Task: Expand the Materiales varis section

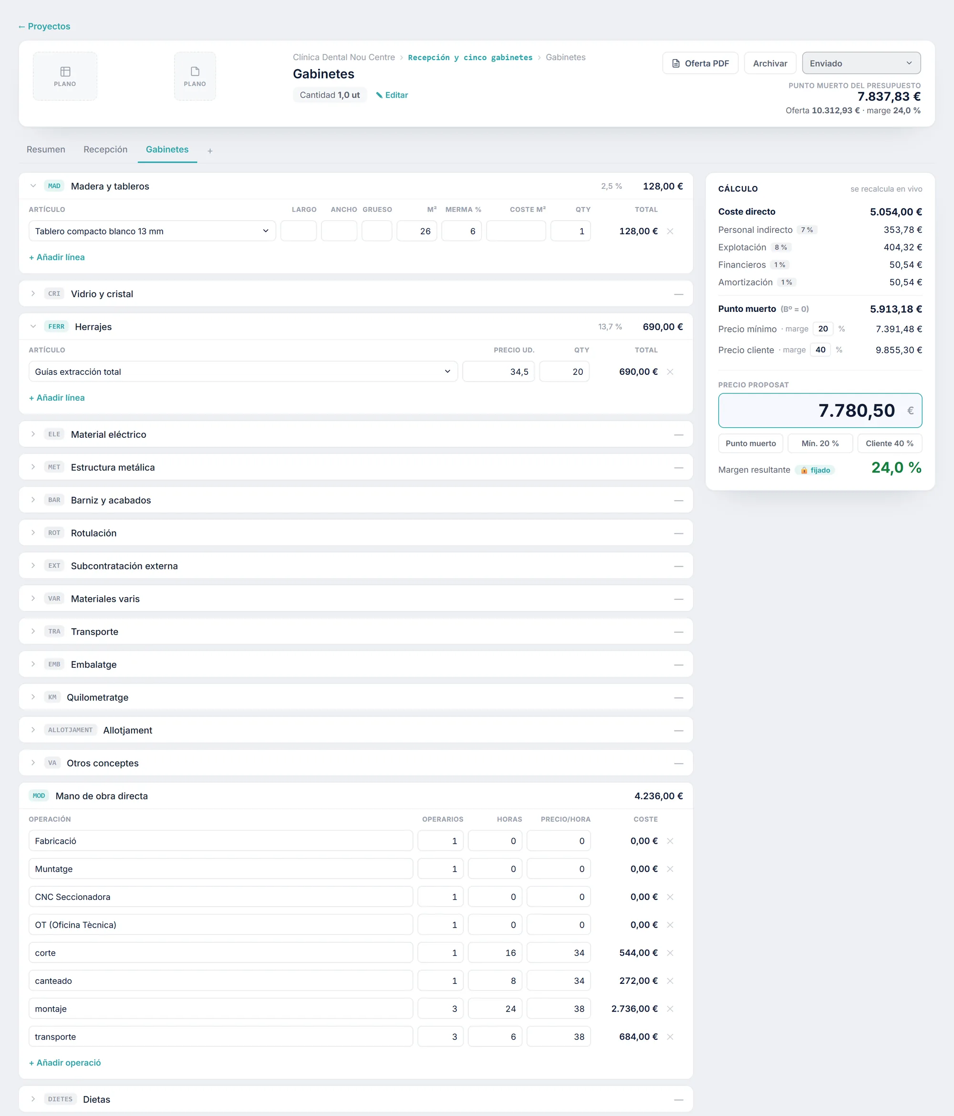Action: click(33, 599)
